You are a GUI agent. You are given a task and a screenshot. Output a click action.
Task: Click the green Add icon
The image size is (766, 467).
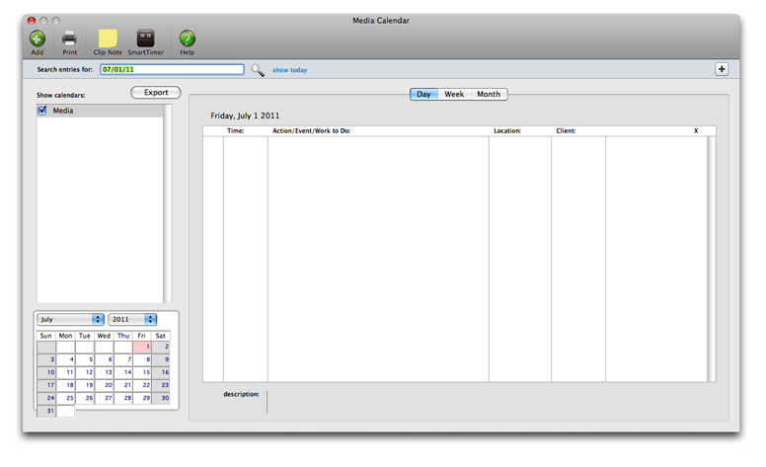coord(38,39)
